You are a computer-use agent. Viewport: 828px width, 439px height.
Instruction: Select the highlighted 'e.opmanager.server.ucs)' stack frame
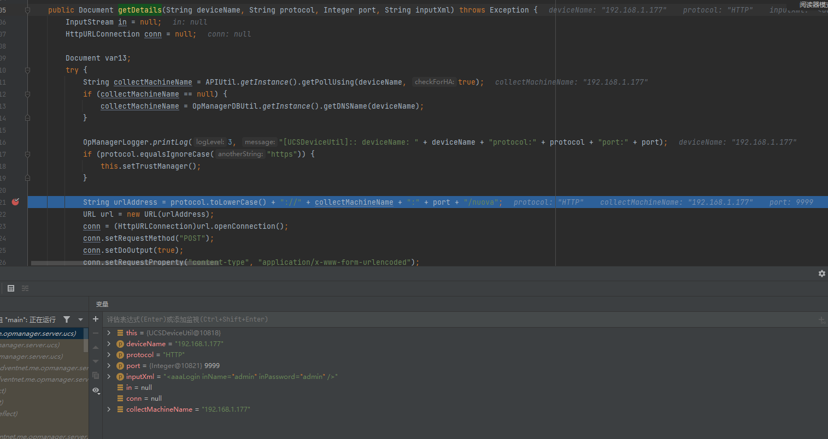point(42,333)
